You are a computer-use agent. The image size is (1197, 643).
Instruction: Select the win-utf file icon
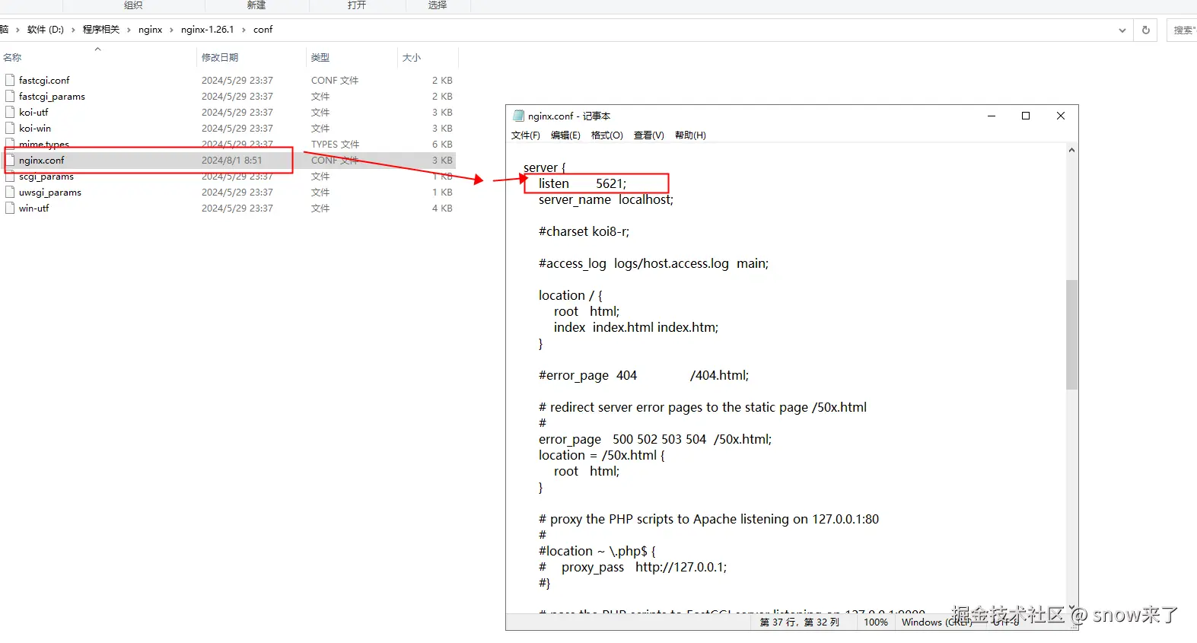click(10, 208)
